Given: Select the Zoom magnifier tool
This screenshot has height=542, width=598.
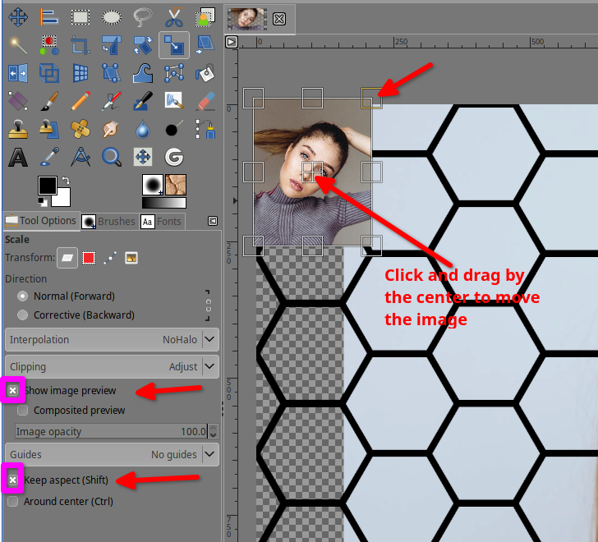Looking at the screenshot, I should pyautogui.click(x=112, y=157).
